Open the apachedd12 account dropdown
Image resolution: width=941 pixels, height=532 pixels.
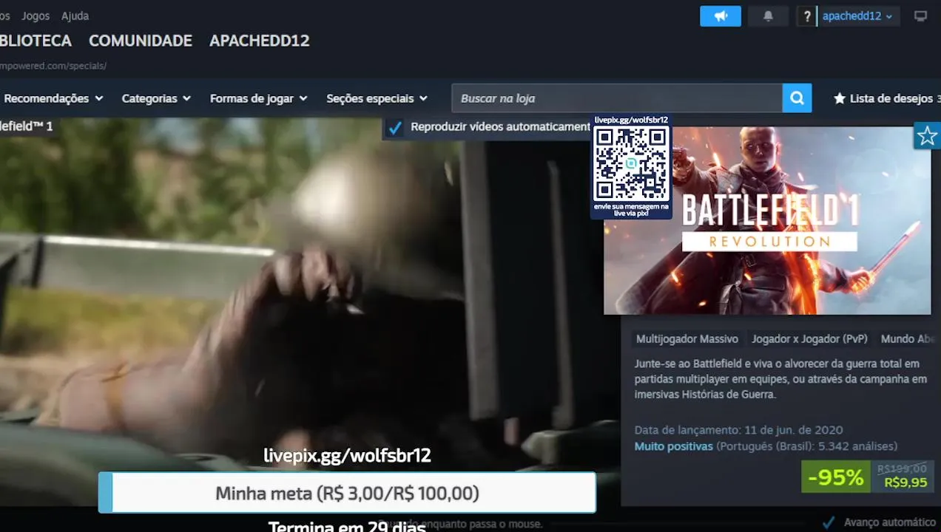click(x=858, y=16)
